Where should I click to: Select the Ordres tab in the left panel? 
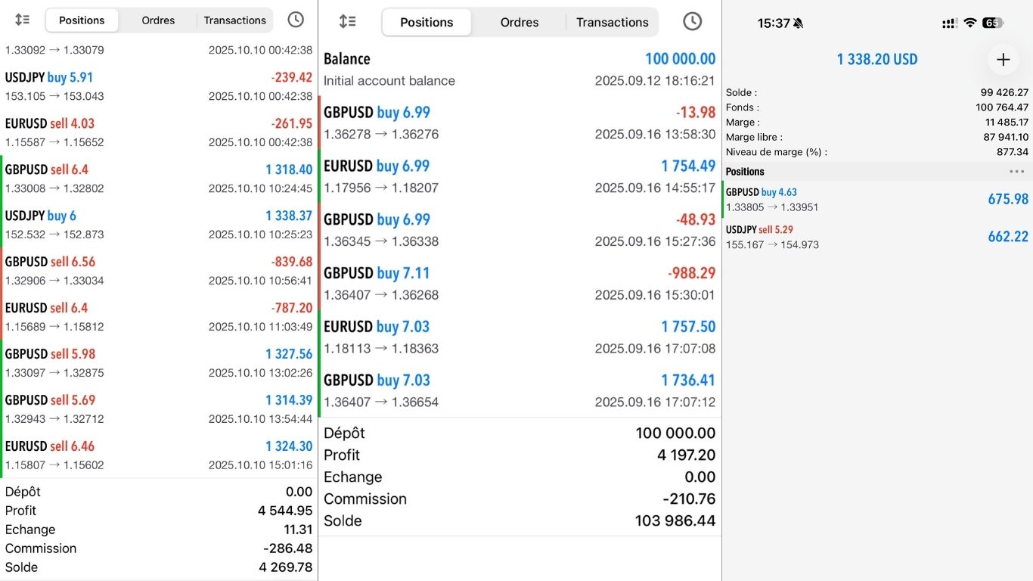(x=158, y=20)
